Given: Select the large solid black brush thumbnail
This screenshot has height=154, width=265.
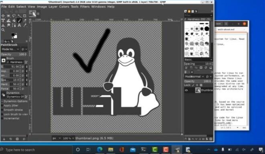Looking at the screenshot, I should 207,29.
